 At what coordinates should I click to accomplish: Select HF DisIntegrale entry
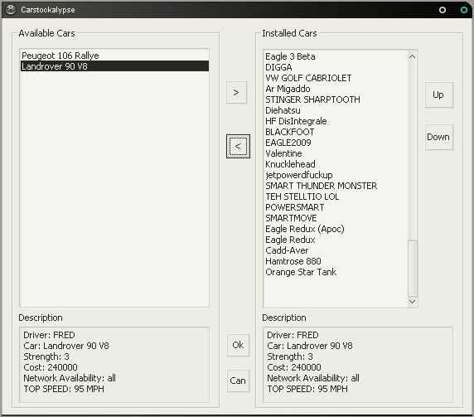point(336,121)
